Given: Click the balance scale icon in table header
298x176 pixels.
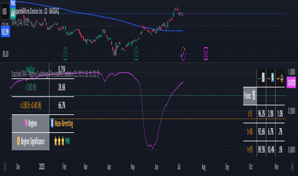Looking at the screenshot, I should 282,78.
